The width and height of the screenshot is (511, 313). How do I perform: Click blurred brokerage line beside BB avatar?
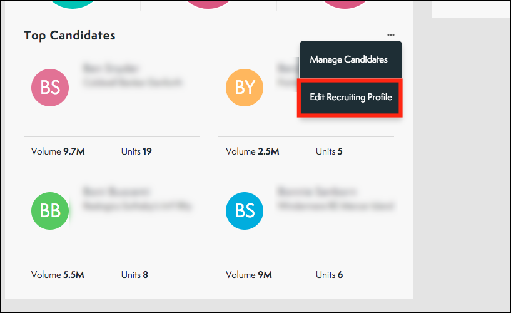[137, 206]
